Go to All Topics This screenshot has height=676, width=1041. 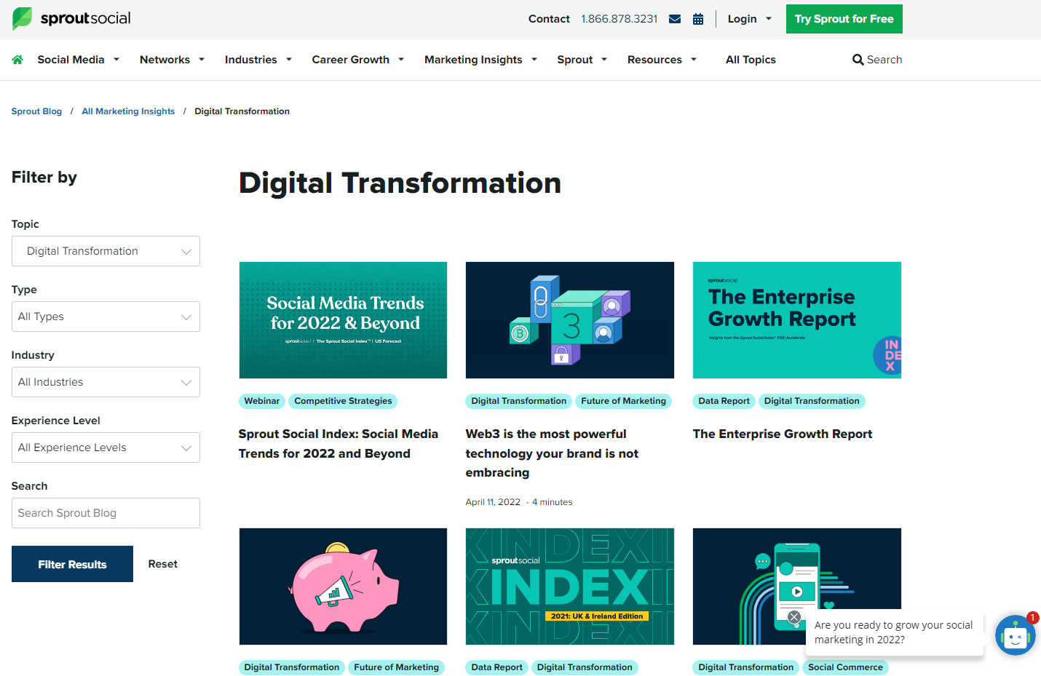(751, 60)
